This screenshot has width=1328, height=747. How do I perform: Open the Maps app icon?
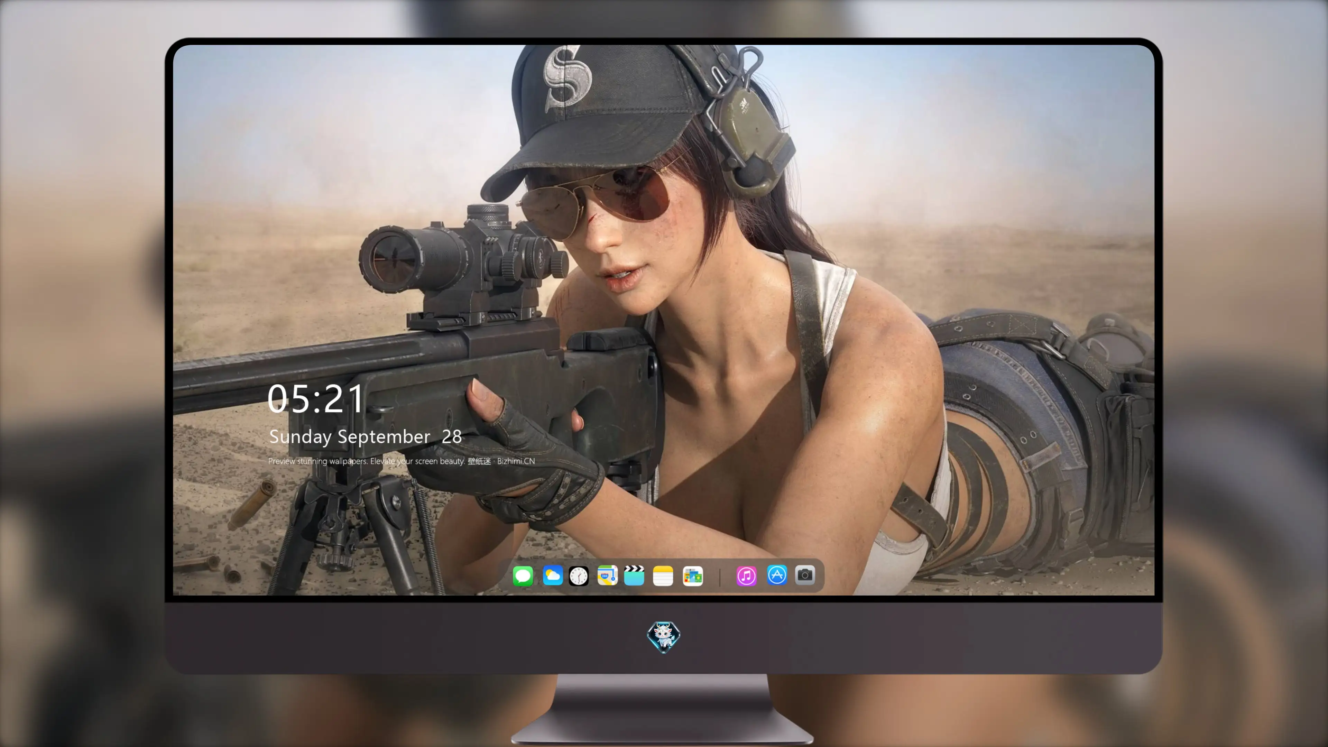(x=607, y=576)
